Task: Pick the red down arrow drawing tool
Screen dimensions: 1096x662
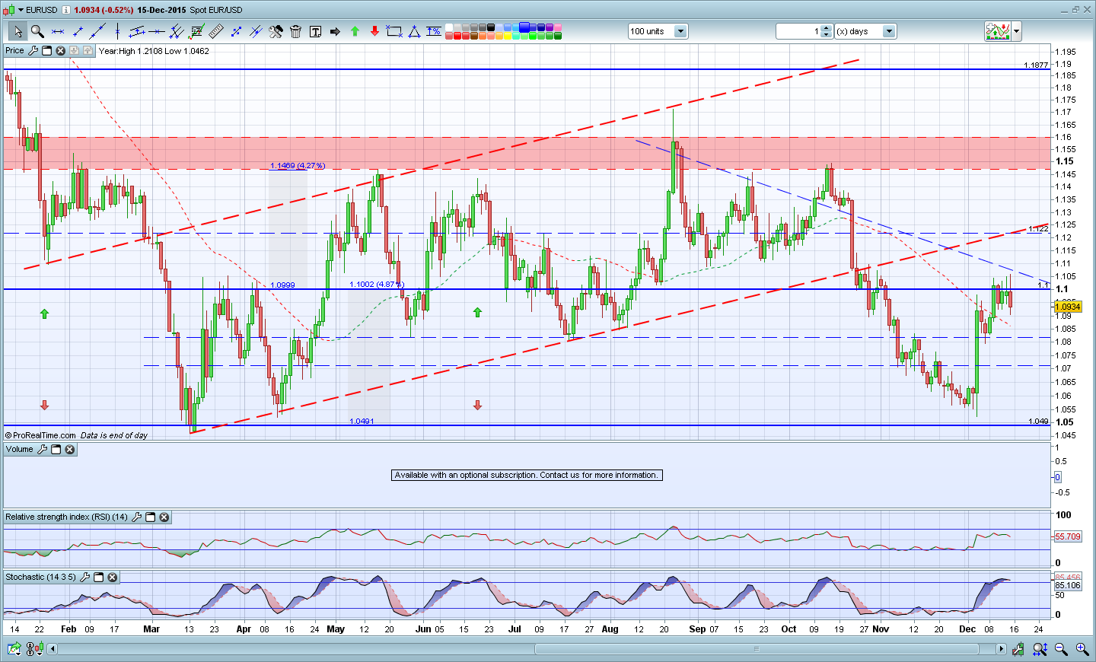Action: coord(374,31)
